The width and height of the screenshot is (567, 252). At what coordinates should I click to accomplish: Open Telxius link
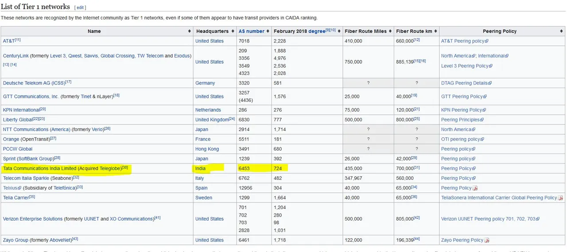pos(11,188)
